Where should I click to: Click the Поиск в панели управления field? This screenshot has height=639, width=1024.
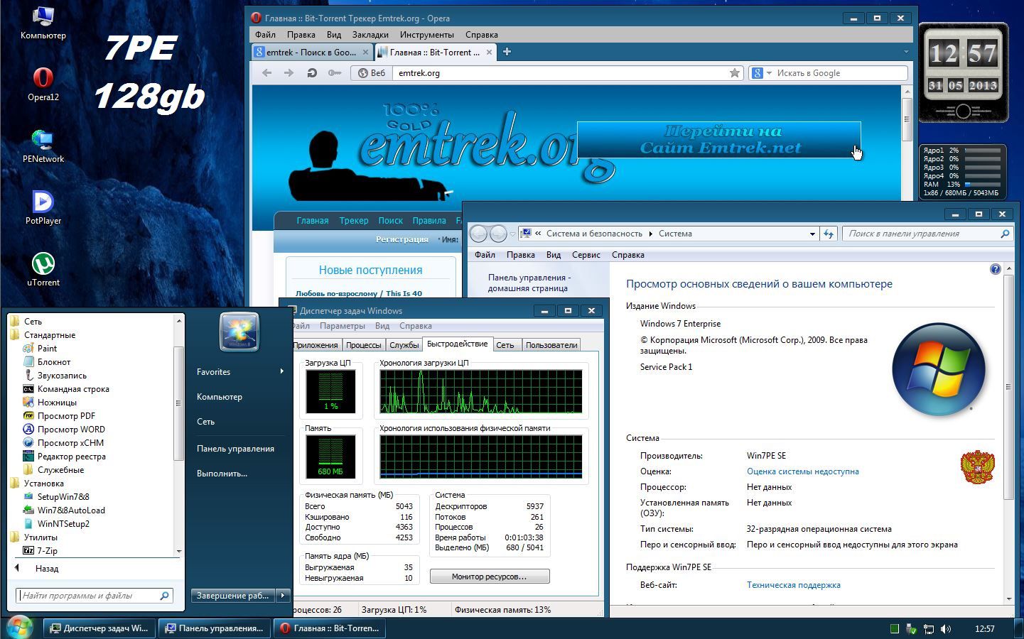(928, 234)
